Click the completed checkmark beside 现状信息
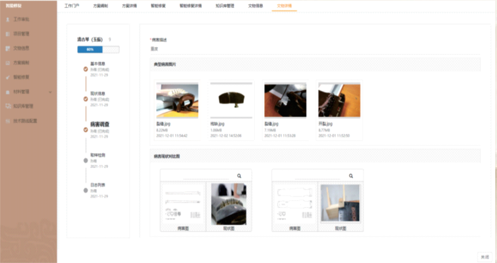Screen dimensions: 497x263 (86, 99)
